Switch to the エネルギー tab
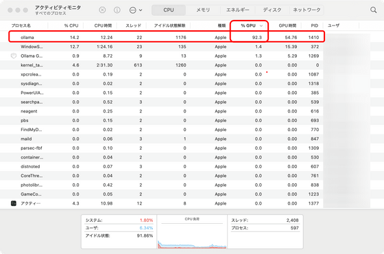The height and width of the screenshot is (254, 384). pyautogui.click(x=237, y=10)
